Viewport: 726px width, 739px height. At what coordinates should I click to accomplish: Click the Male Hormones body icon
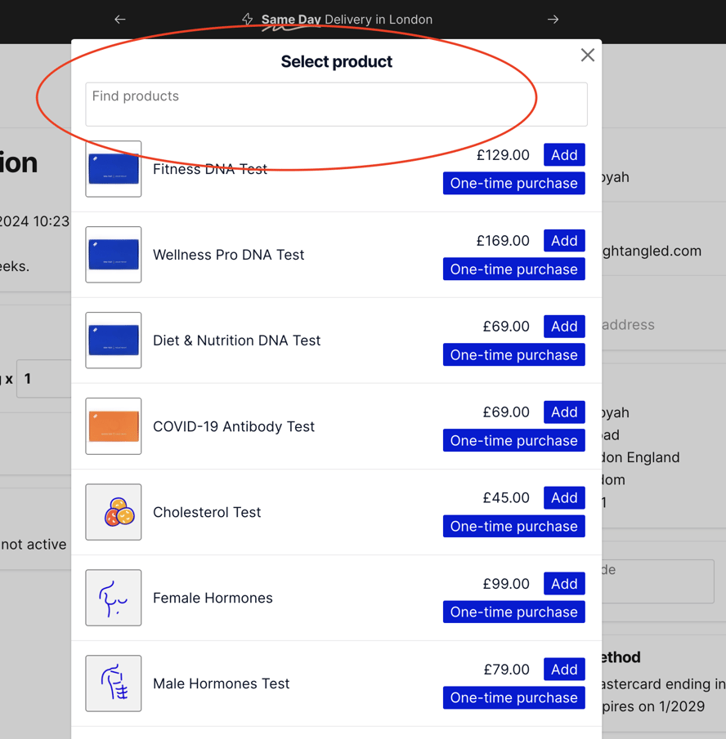point(113,683)
